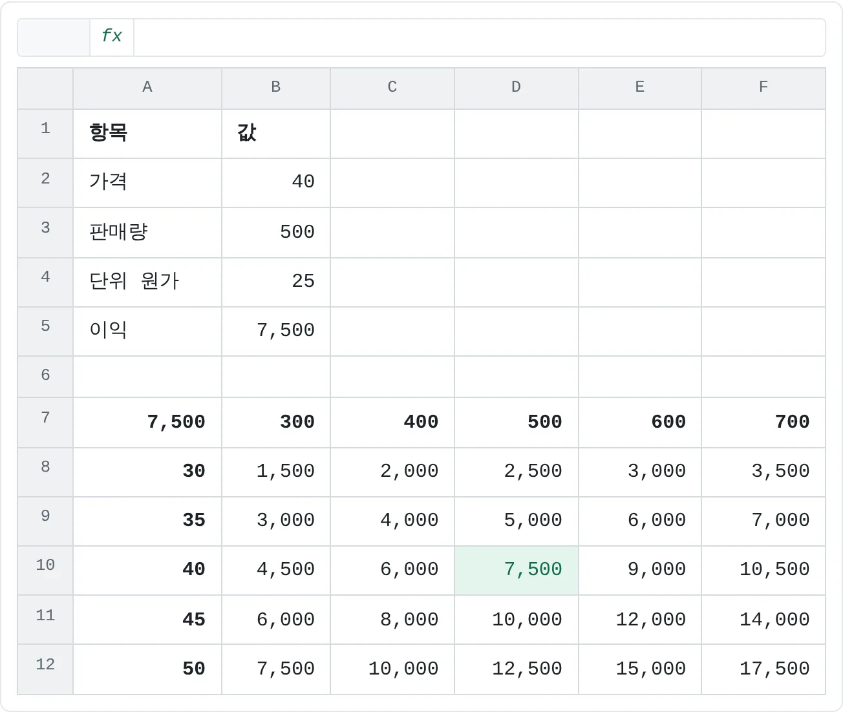Select column C header

392,88
